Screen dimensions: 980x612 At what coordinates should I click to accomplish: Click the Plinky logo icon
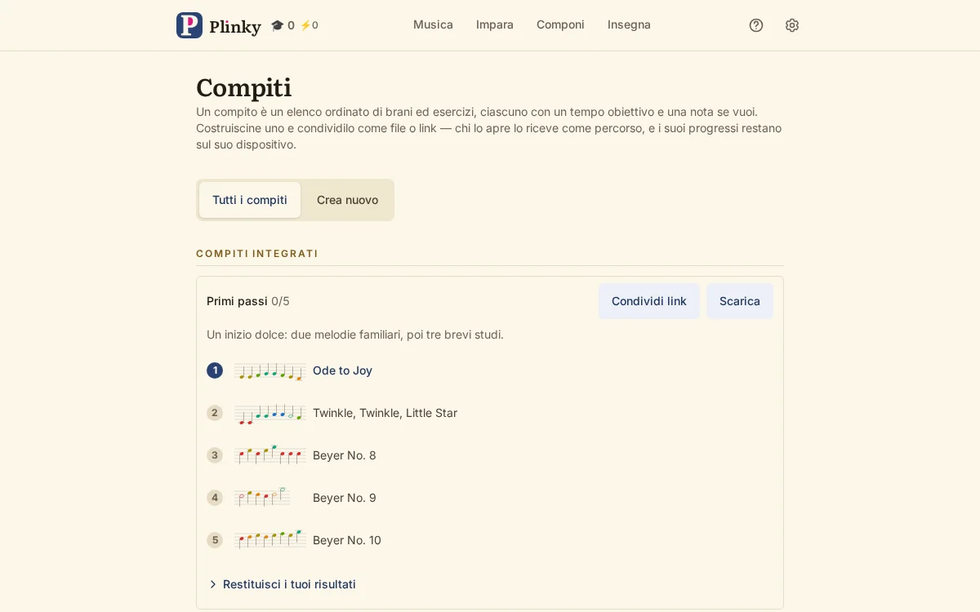click(x=189, y=25)
